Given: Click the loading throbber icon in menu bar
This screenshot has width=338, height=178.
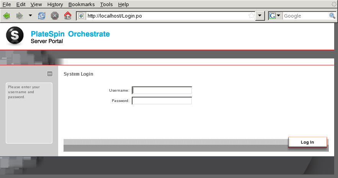Looking at the screenshot, I should click(334, 4).
